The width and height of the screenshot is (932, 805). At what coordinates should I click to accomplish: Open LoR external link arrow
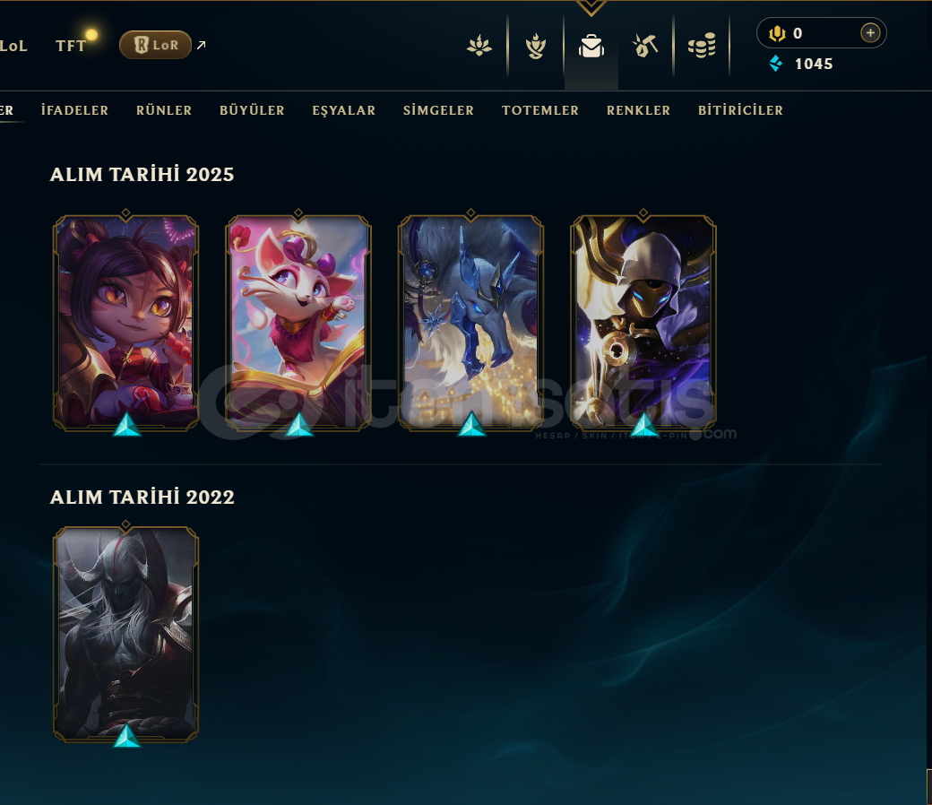point(201,45)
